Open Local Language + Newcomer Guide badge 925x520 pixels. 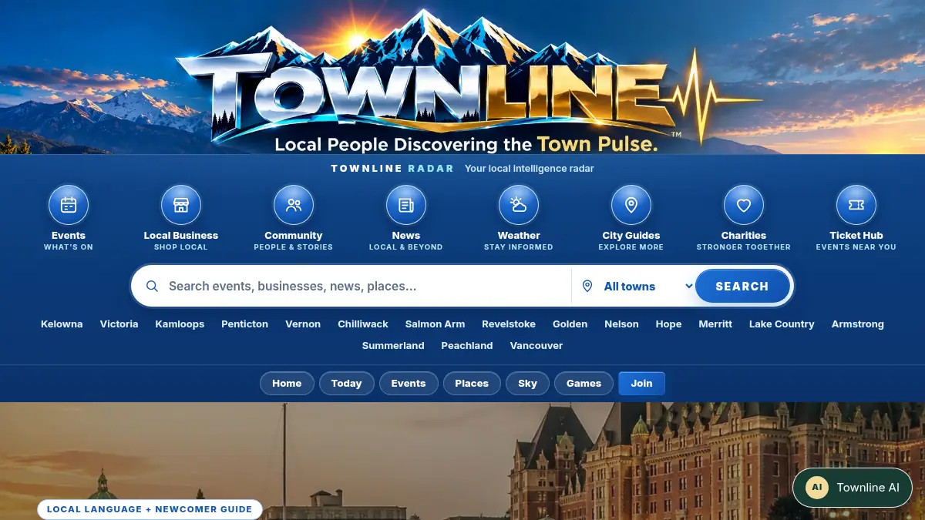(x=150, y=509)
